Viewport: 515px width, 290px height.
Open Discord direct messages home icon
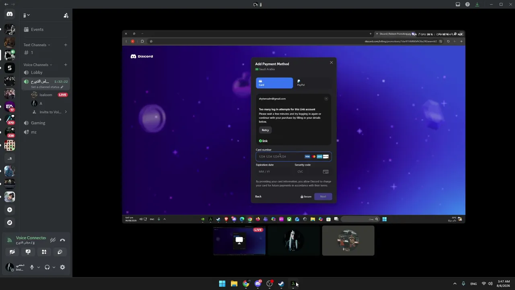(10, 14)
